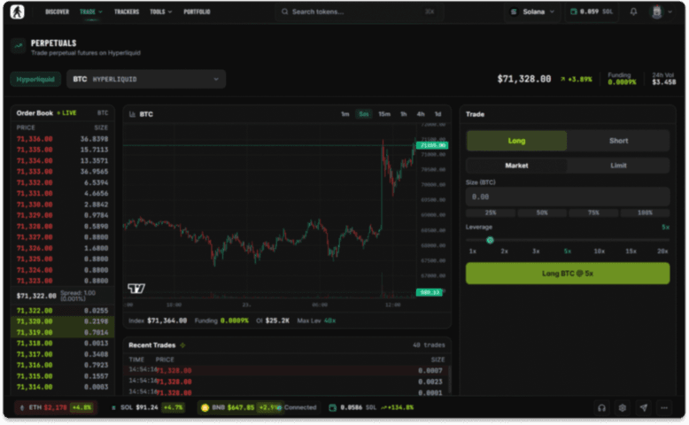Open the Solana network dropdown
Viewport: 689px width, 425px height.
pos(532,12)
